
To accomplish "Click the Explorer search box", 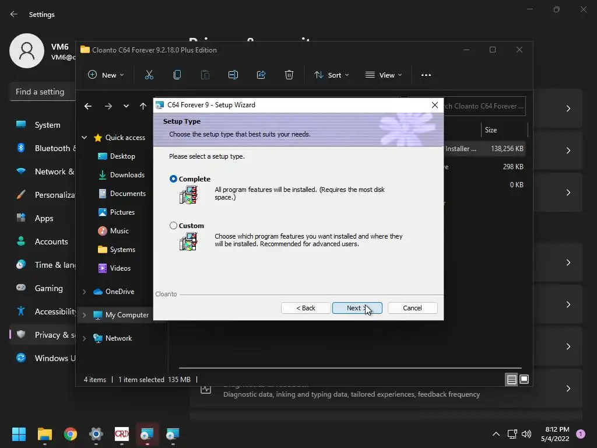I will (x=484, y=106).
